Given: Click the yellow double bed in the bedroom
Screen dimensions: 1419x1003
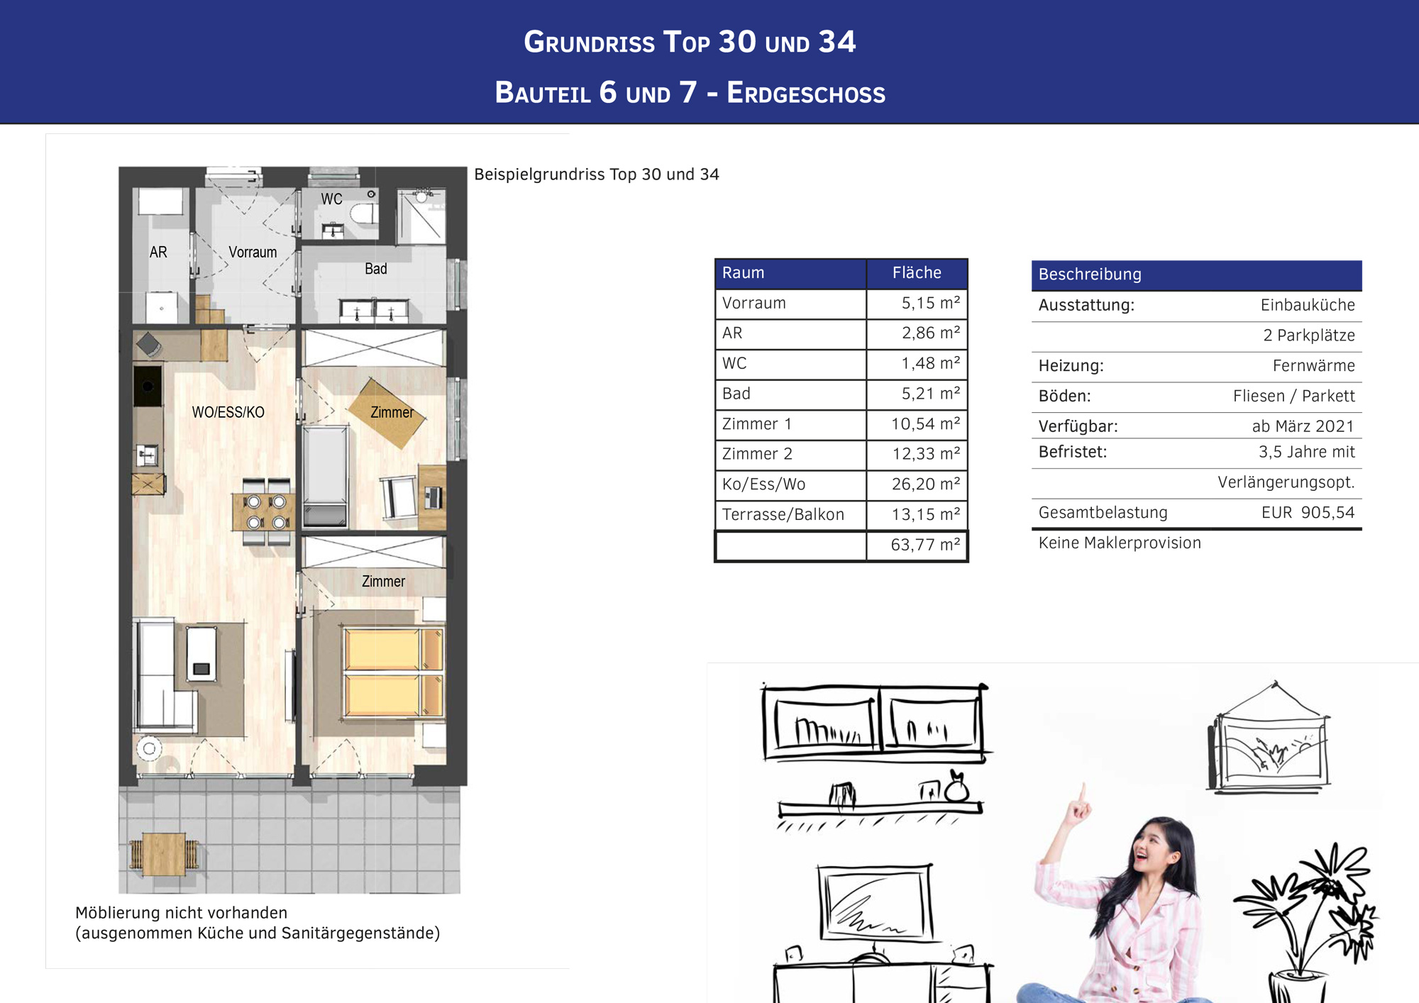Looking at the screenshot, I should click(x=394, y=672).
